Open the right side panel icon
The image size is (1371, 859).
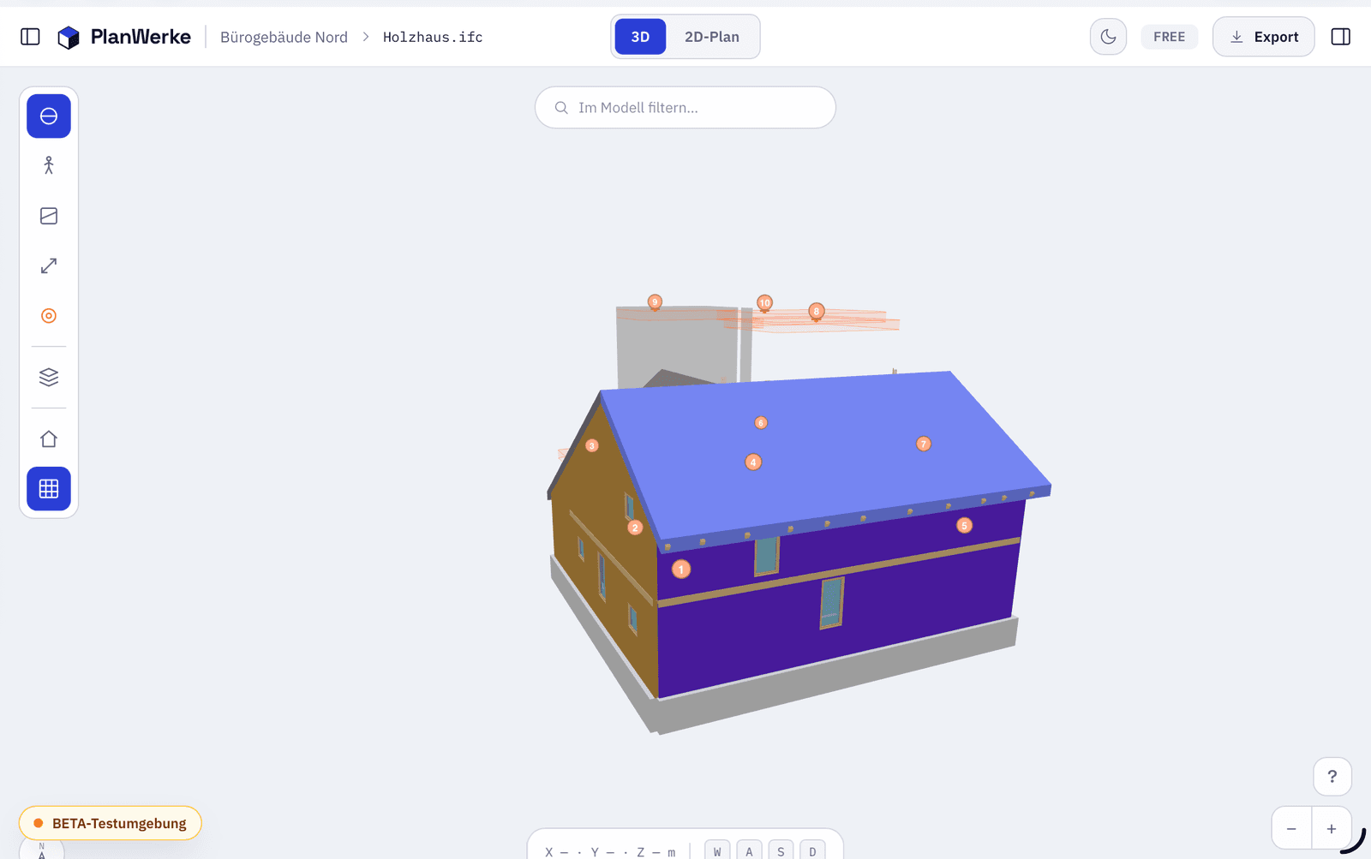click(x=1341, y=37)
